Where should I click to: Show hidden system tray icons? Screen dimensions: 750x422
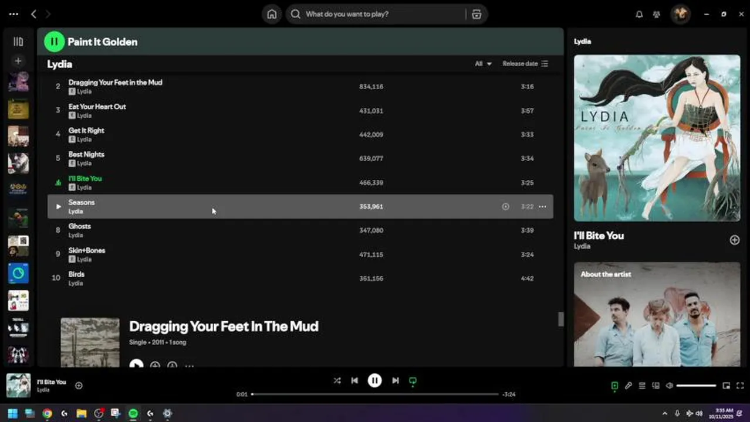point(664,413)
